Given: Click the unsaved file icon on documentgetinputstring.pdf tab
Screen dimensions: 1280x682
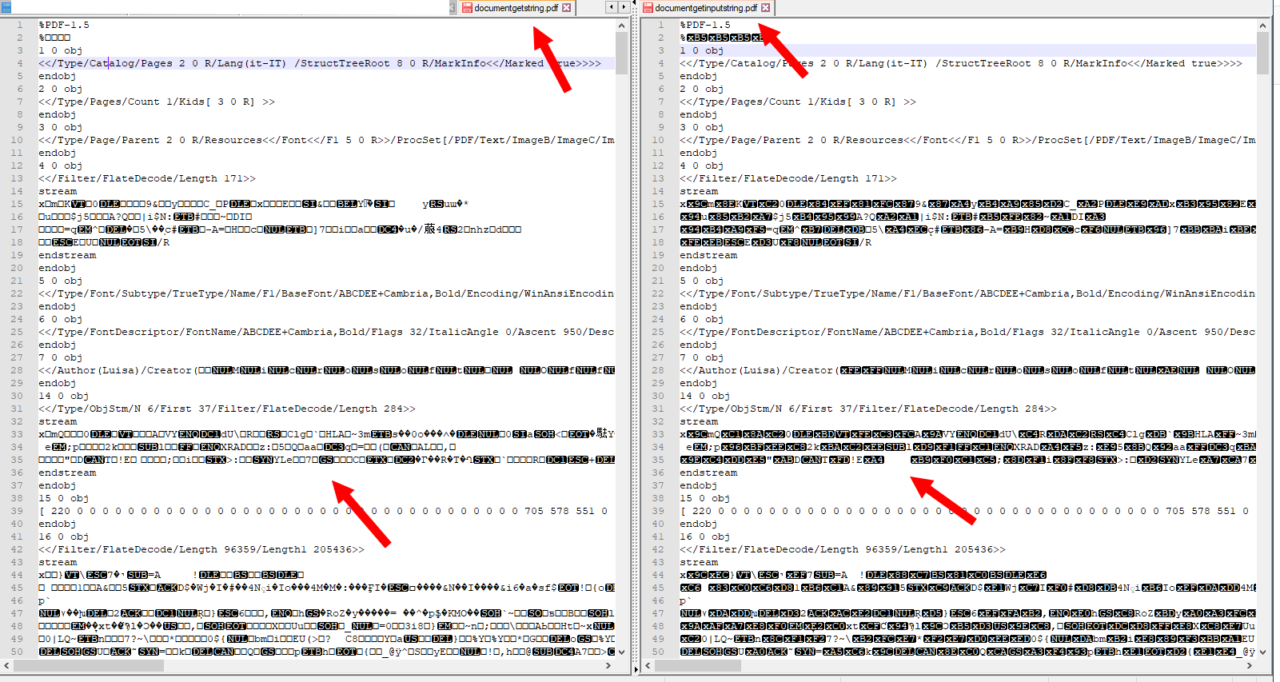Looking at the screenshot, I should coord(648,8).
